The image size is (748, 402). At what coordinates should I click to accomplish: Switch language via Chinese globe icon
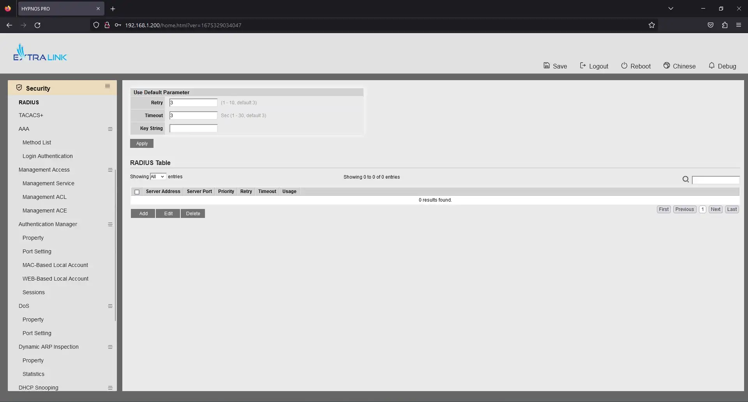(667, 66)
